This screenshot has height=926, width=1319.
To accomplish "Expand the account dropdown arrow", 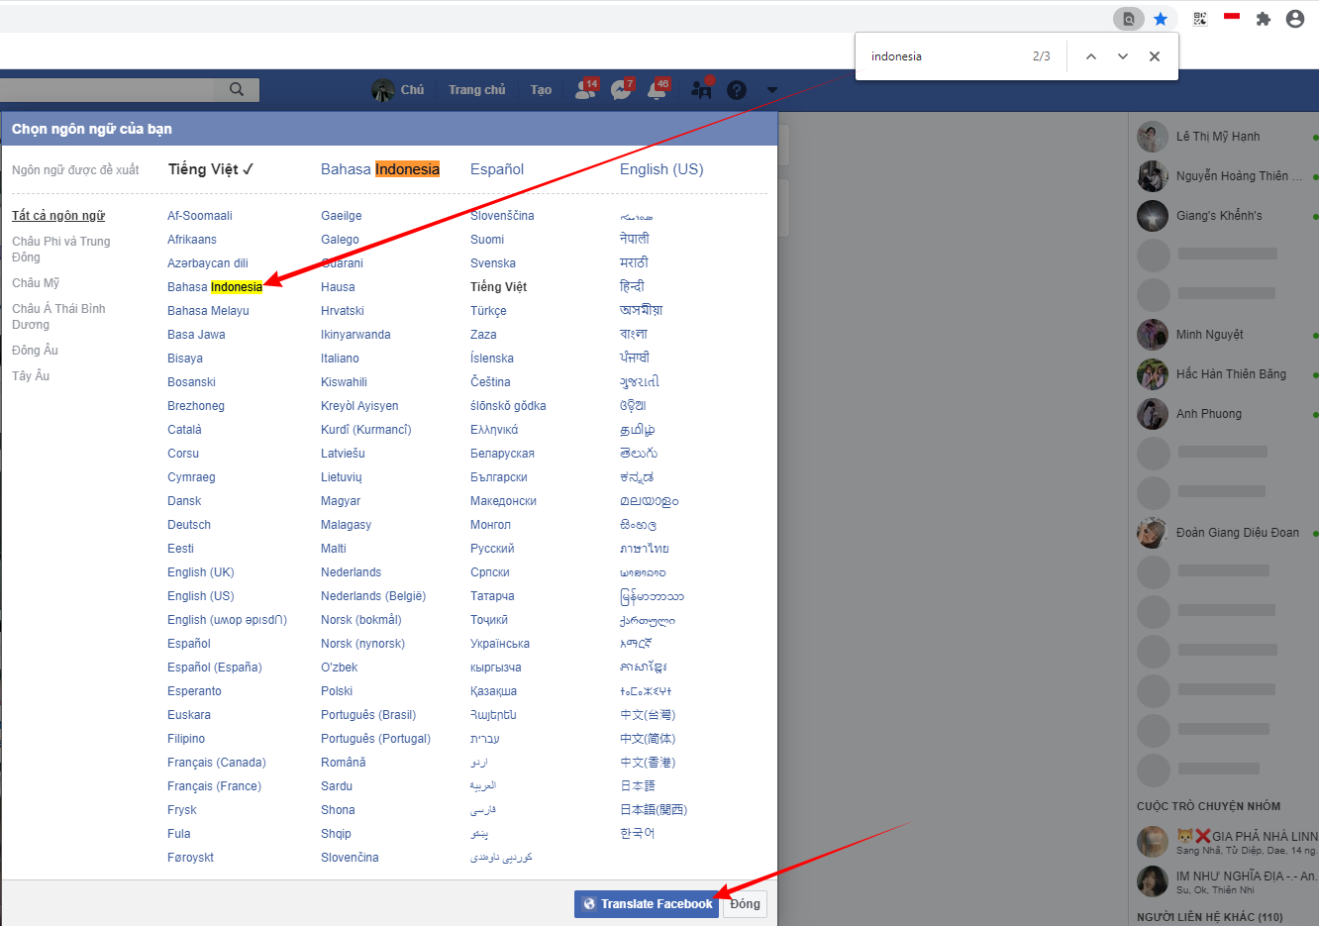I will coord(771,90).
